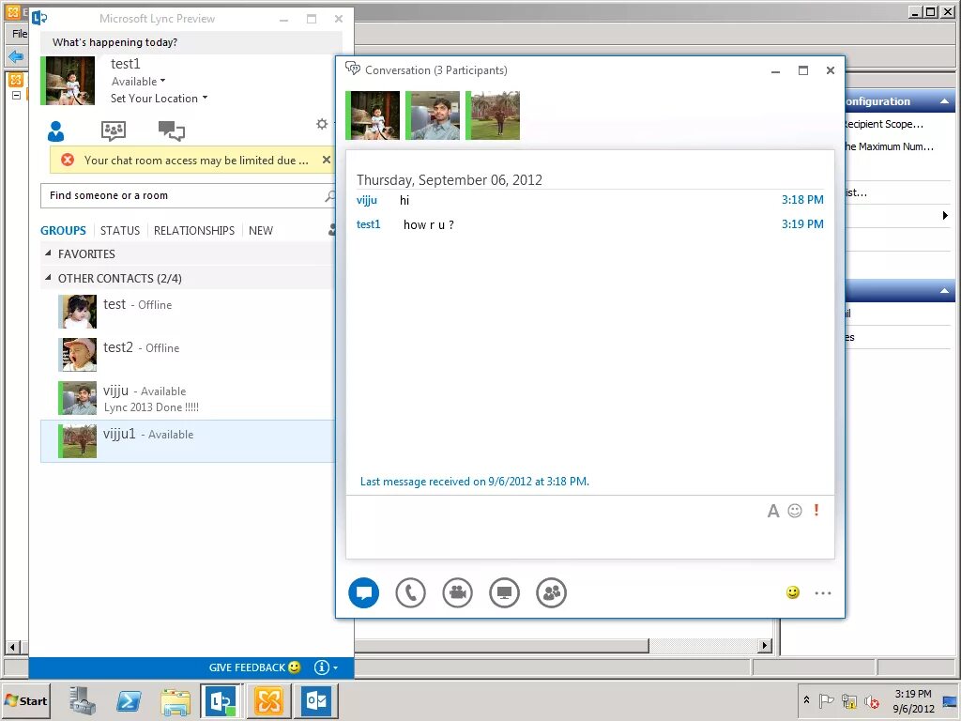Screen dimensions: 961x721
Task: Open the present/share screen button
Action: click(x=504, y=593)
